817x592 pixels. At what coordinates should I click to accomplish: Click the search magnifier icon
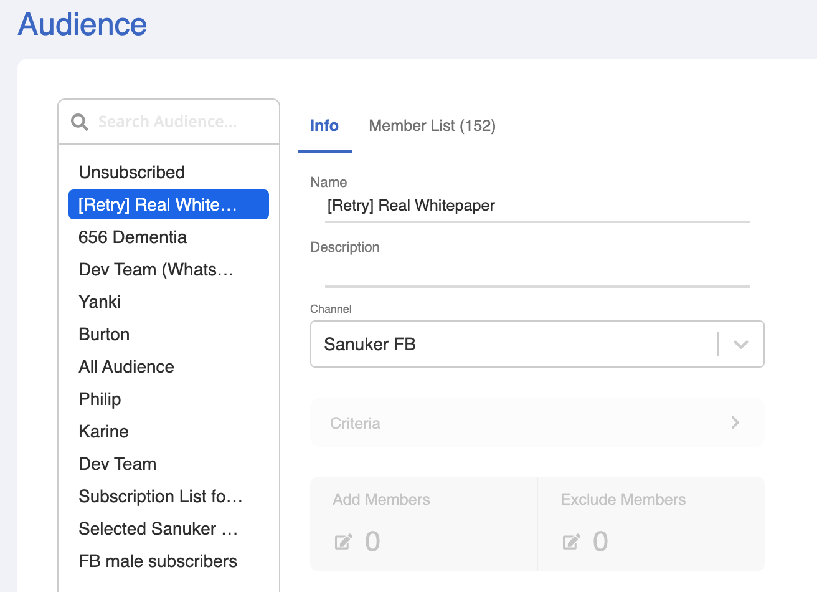point(80,122)
